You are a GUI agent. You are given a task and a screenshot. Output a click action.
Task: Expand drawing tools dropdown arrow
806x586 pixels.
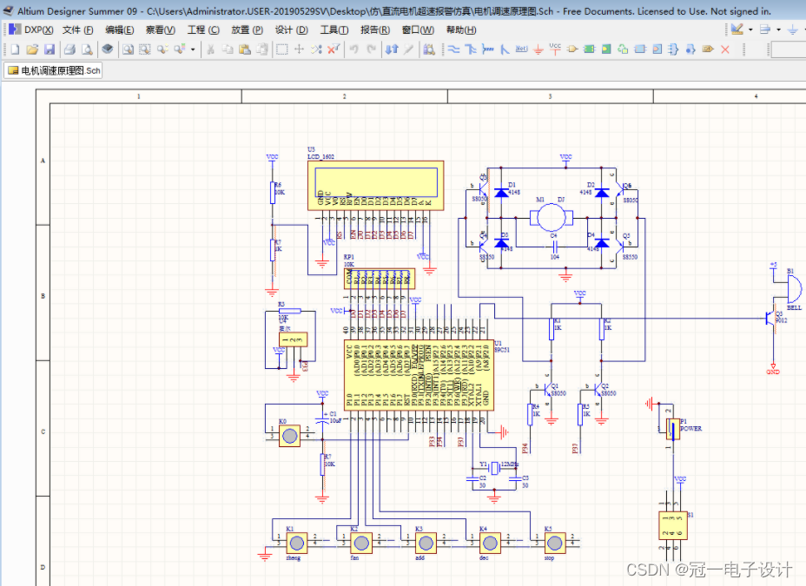[750, 30]
